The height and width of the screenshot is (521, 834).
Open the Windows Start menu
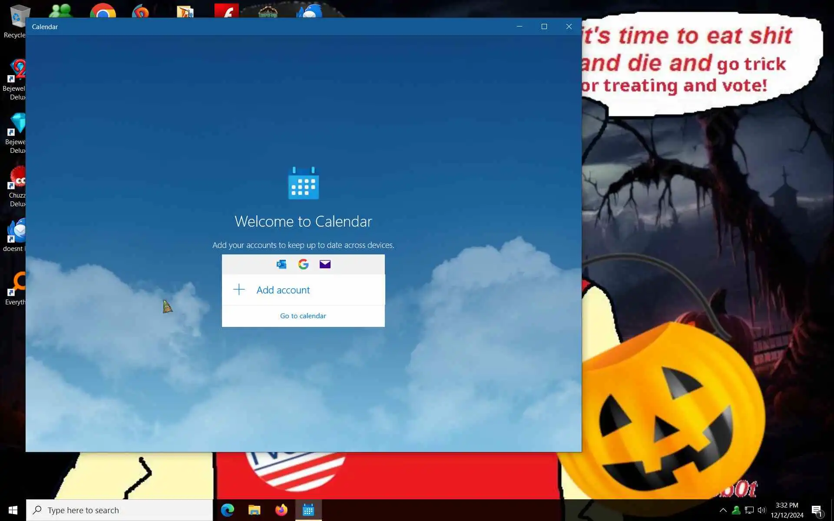pyautogui.click(x=13, y=510)
